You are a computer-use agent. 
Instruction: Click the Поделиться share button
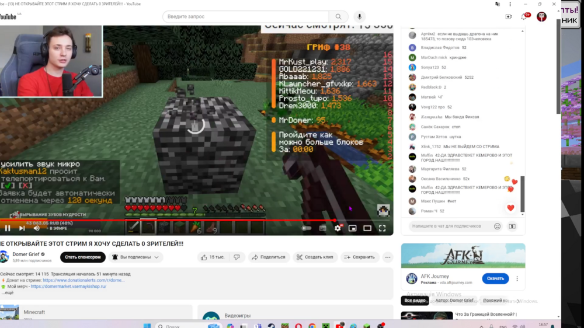click(x=269, y=257)
